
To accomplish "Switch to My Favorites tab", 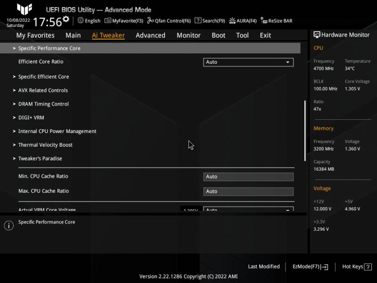I will tap(35, 35).
